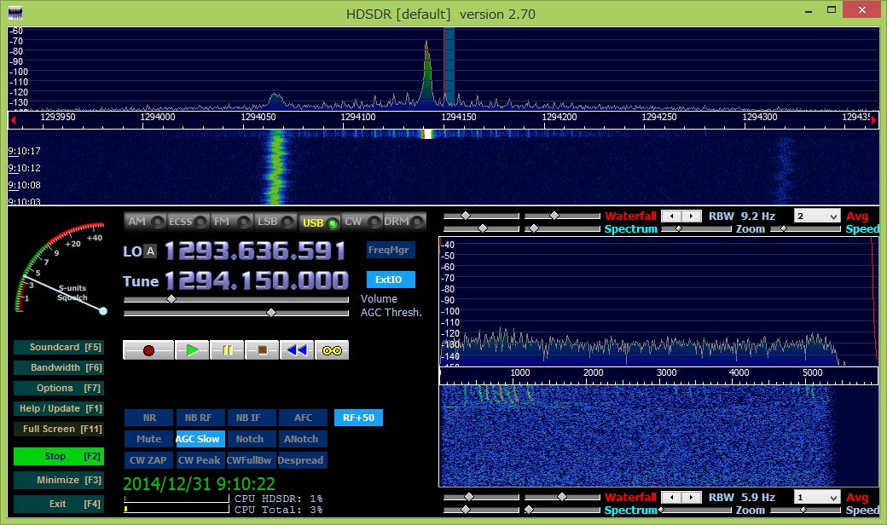Click the red left arrow on RF frequency scale
This screenshot has width=887, height=525.
pos(13,120)
